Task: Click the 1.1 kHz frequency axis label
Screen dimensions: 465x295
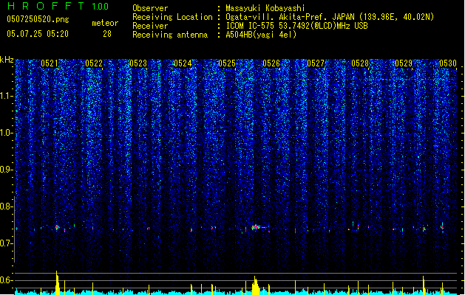Action: 7,96
